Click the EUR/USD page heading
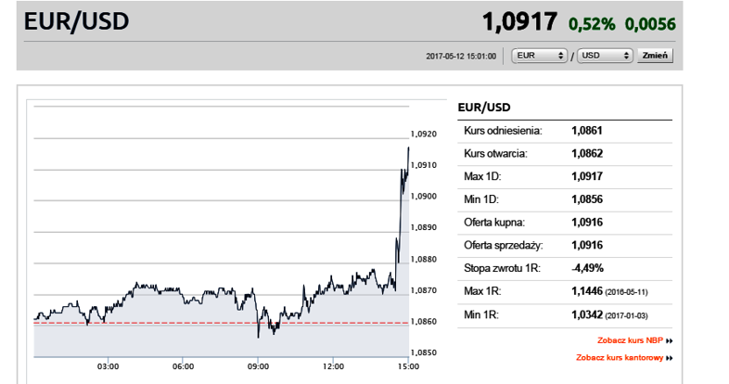This screenshot has width=729, height=384. (x=77, y=21)
